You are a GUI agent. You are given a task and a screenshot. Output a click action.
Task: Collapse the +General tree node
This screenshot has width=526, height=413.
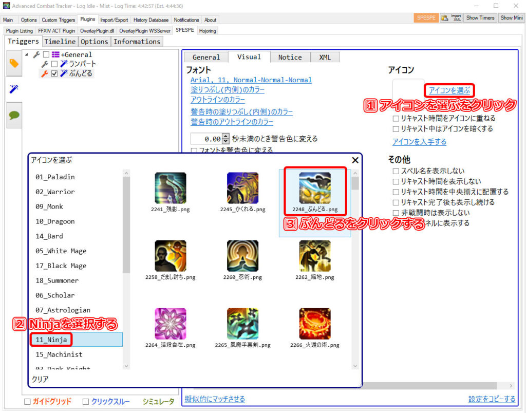(x=27, y=54)
